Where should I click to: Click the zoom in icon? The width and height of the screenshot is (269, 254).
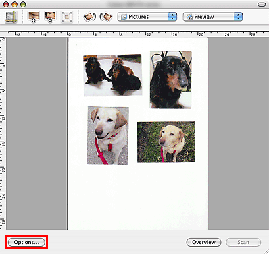[33, 17]
